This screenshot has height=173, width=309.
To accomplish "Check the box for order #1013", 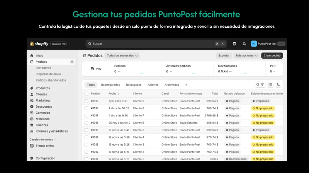I will (x=86, y=145).
